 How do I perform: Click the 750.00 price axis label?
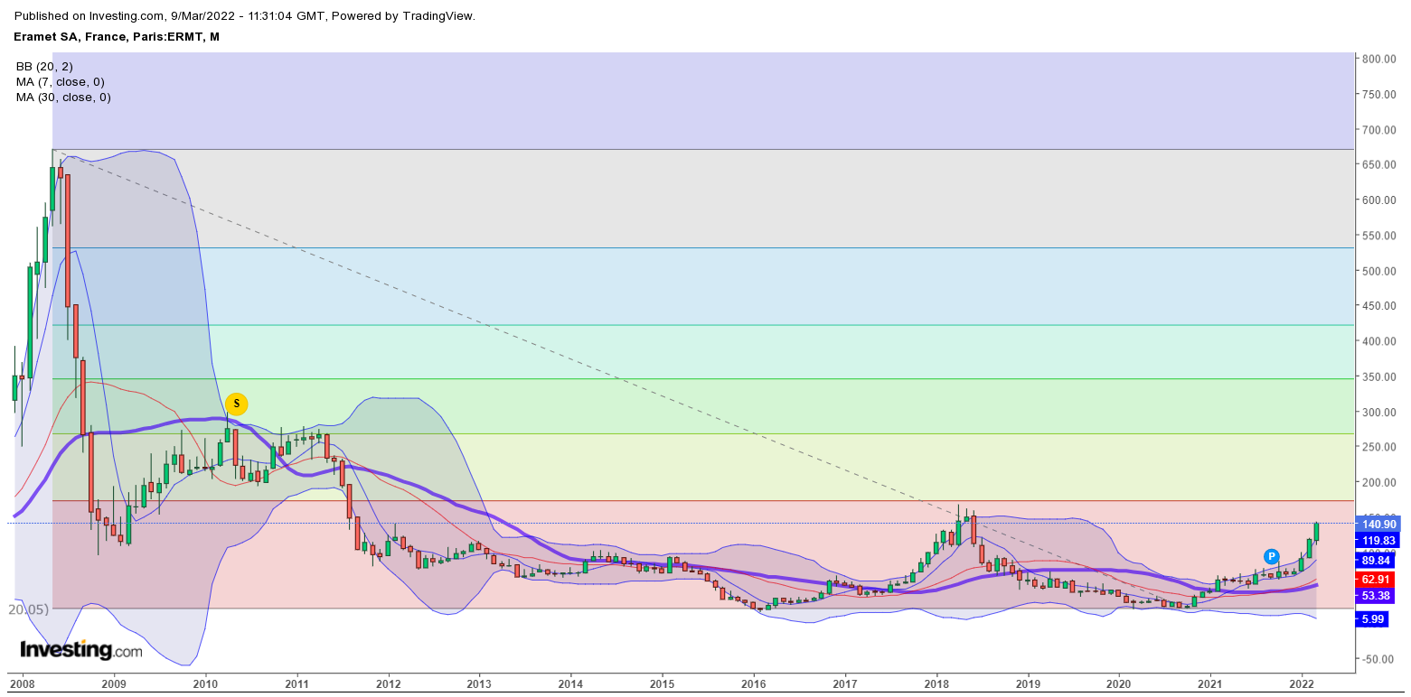pos(1379,94)
